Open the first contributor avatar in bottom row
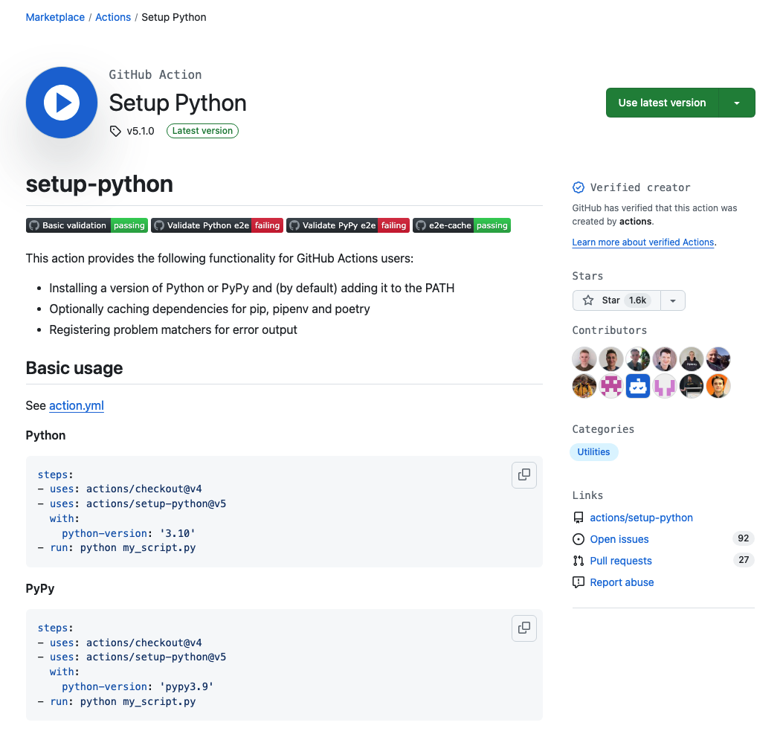 (x=584, y=386)
